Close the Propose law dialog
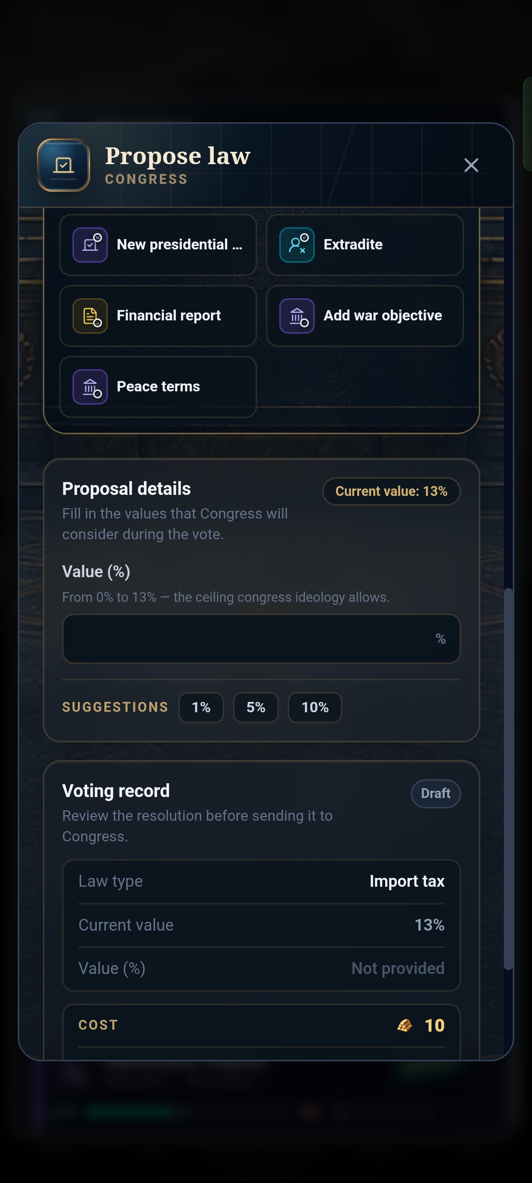532x1183 pixels. coord(471,165)
